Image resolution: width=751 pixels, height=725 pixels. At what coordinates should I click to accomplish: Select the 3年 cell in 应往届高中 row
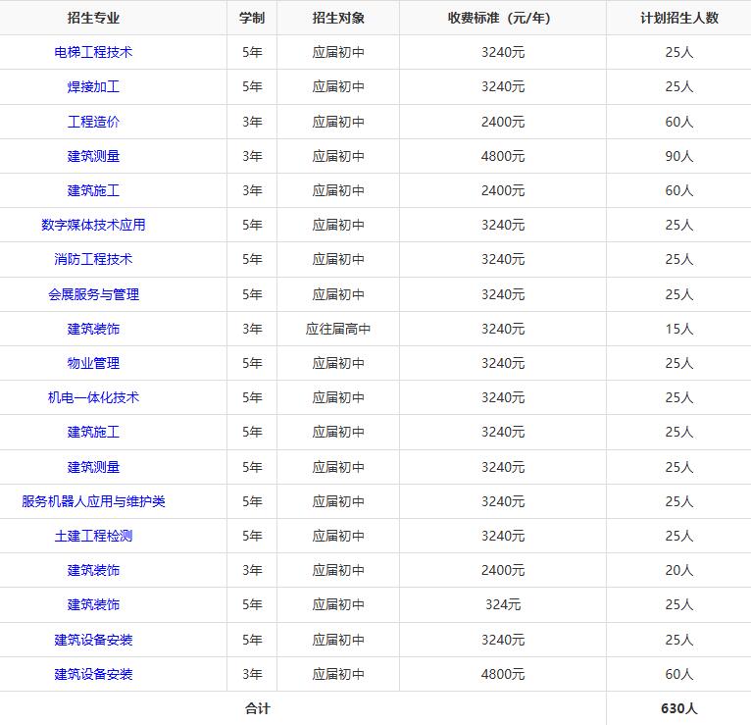[x=252, y=329]
